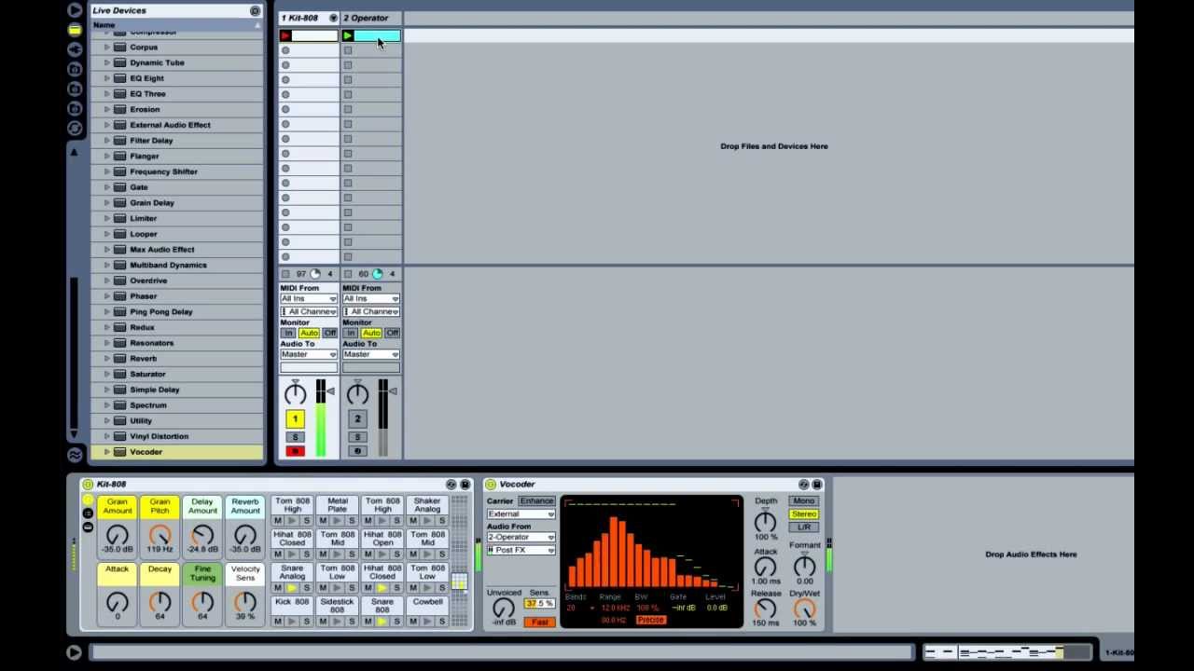
Task: Preview the Shaker Analog pad play button
Action: click(427, 521)
